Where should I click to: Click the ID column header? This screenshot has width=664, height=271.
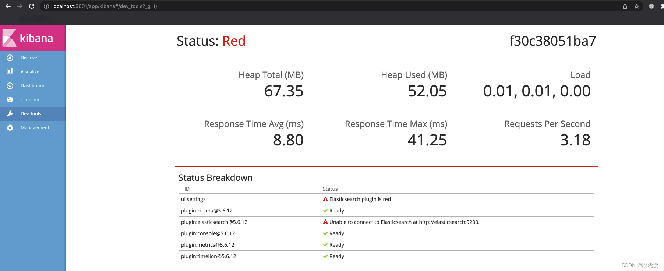187,189
